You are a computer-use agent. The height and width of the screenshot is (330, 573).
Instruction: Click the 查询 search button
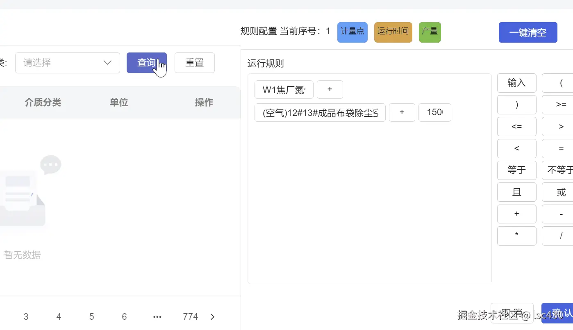click(x=146, y=63)
